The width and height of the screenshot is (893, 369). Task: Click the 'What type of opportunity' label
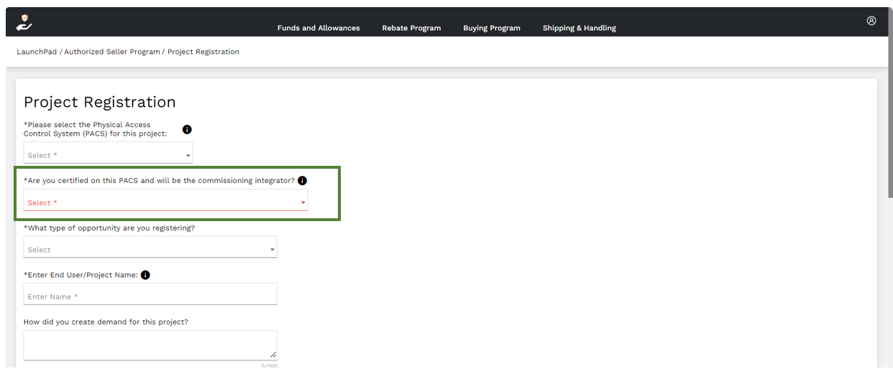tap(109, 228)
